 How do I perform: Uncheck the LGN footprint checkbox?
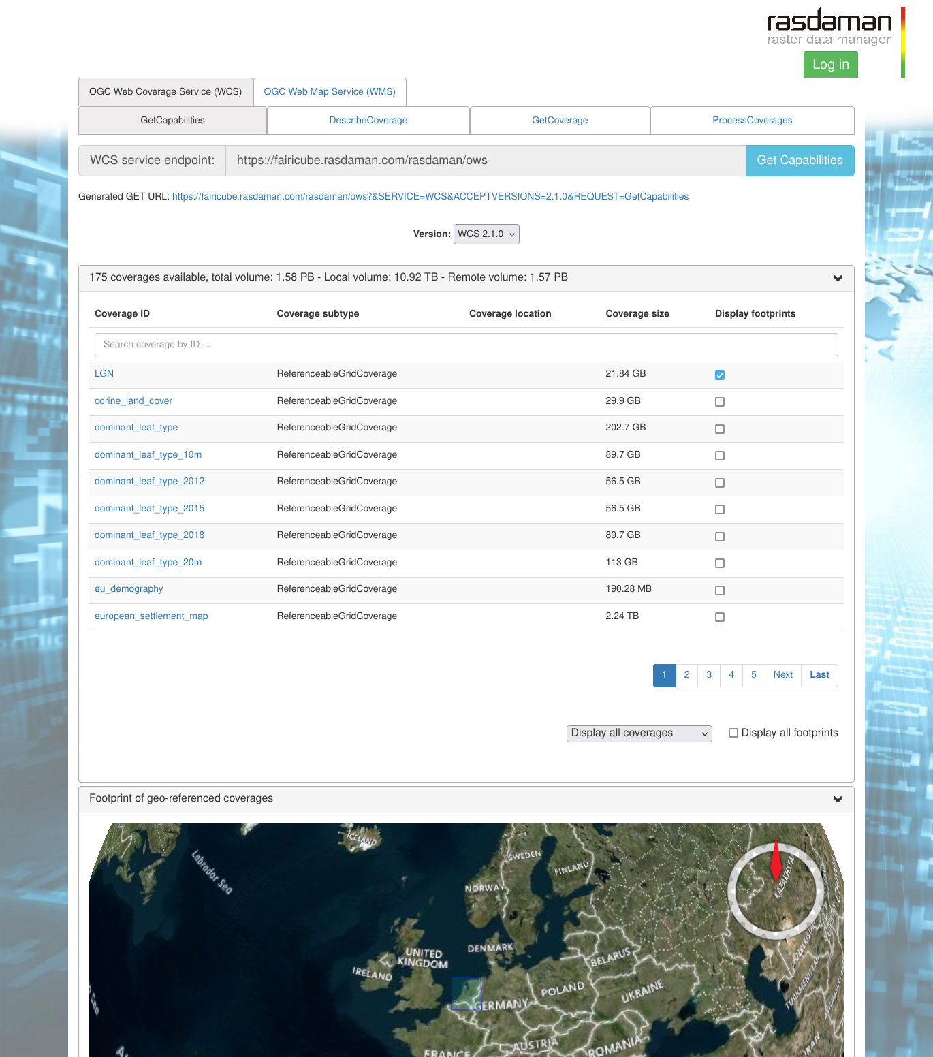click(720, 375)
